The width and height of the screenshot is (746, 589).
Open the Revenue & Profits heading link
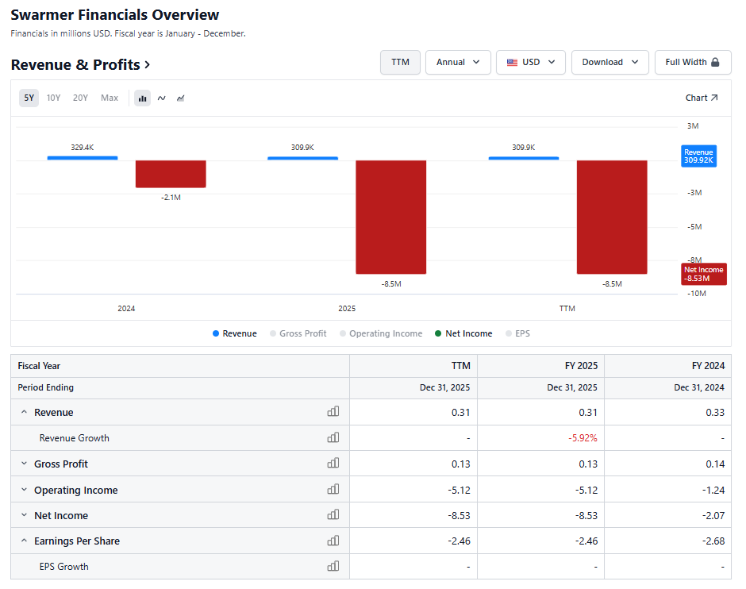[80, 65]
